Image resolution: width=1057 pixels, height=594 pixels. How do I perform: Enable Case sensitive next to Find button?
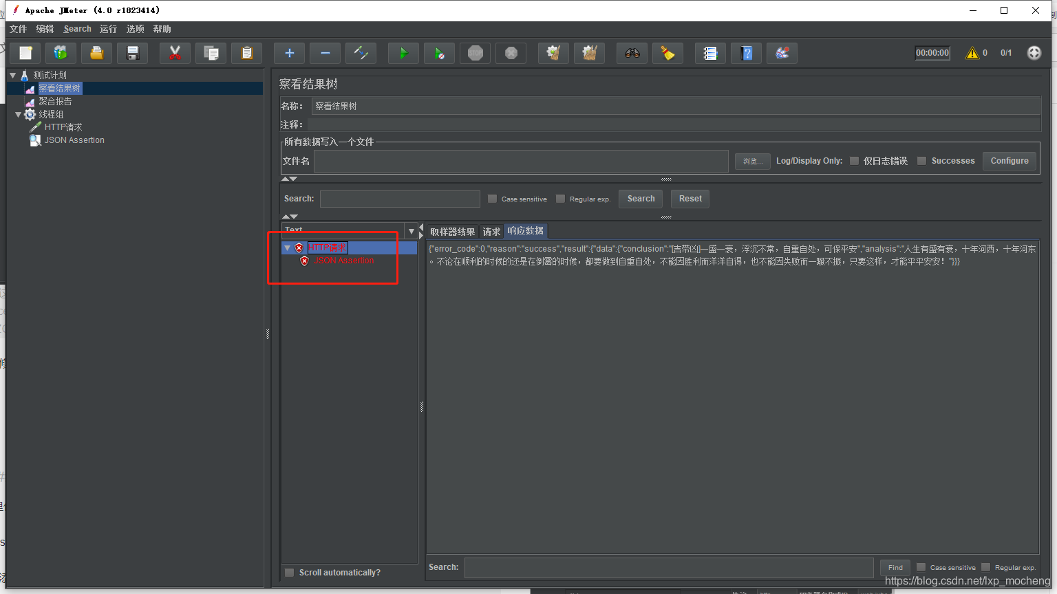click(x=921, y=567)
